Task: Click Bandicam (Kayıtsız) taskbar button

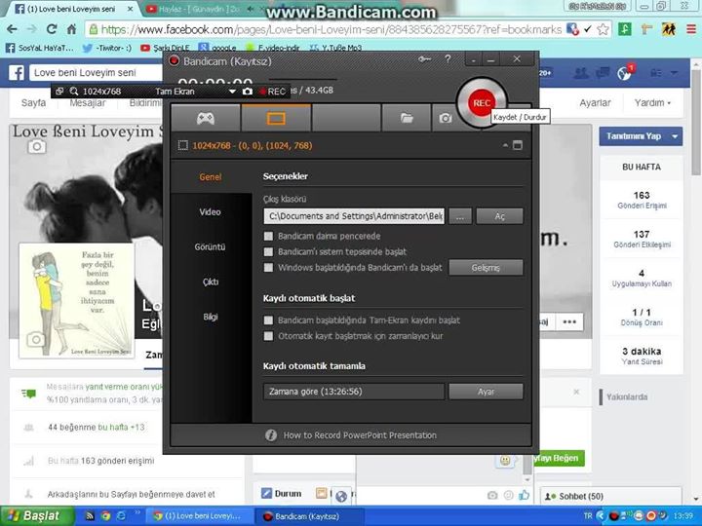Action: tap(307, 516)
